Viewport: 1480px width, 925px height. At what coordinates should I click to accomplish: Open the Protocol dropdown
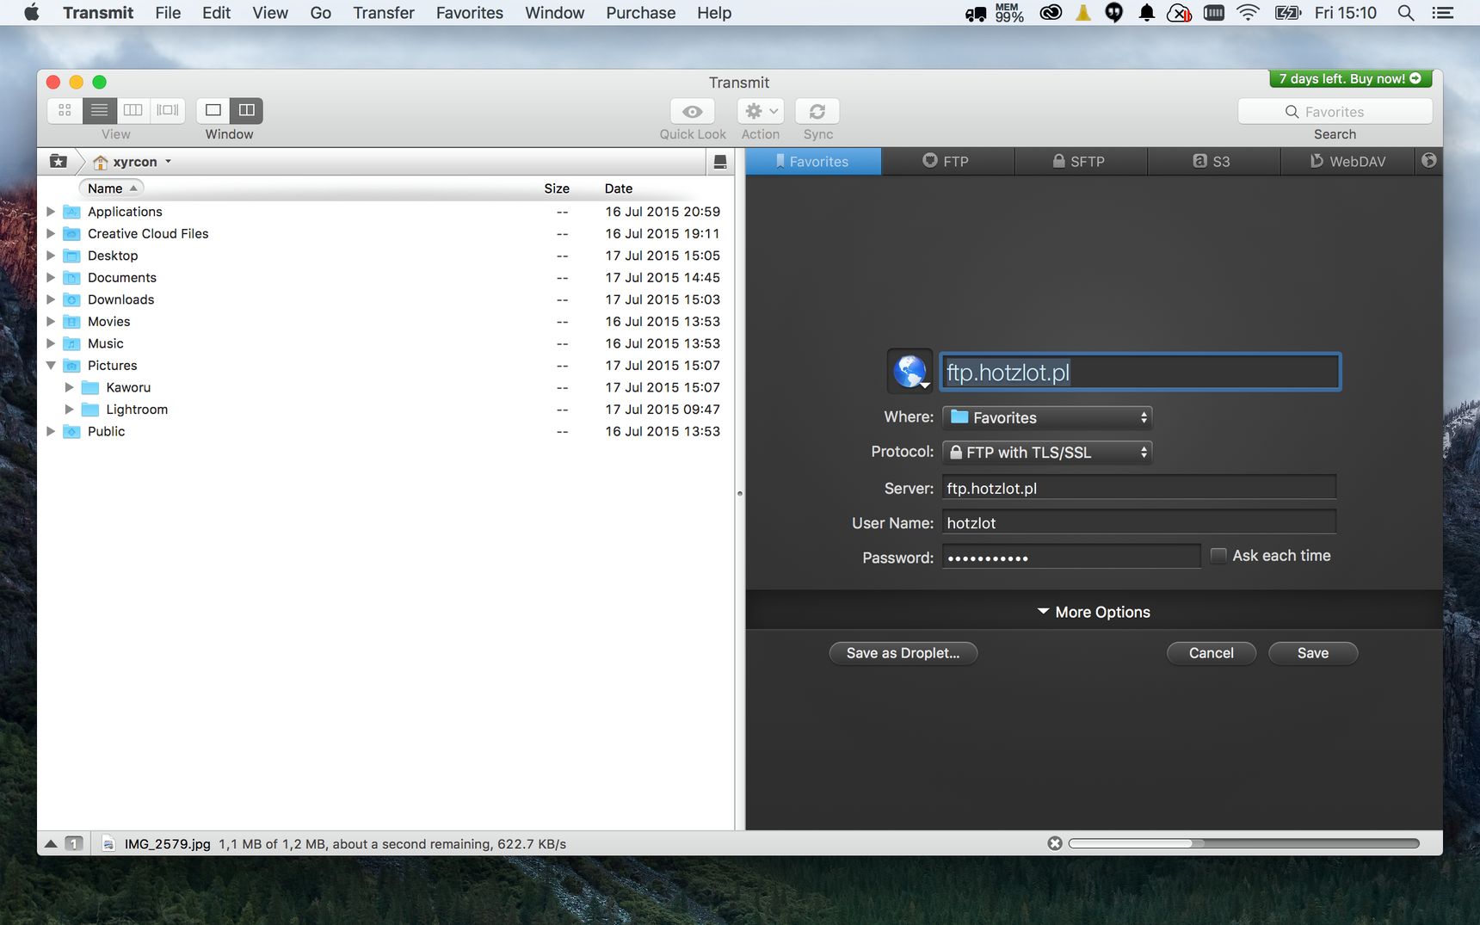coord(1047,452)
